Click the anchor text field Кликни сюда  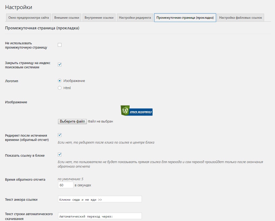point(100,199)
